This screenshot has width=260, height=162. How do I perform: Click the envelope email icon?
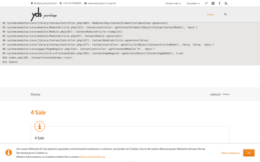[85, 3]
